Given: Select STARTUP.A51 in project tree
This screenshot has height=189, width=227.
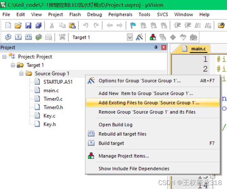Looking at the screenshot, I should [58, 82].
